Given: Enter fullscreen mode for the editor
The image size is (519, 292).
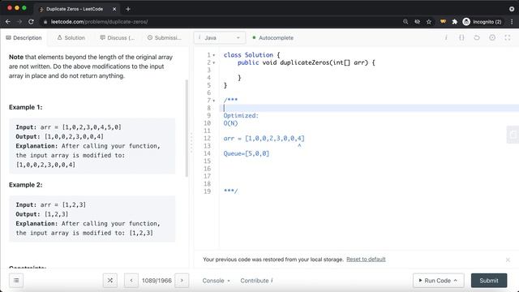Looking at the screenshot, I should [508, 38].
